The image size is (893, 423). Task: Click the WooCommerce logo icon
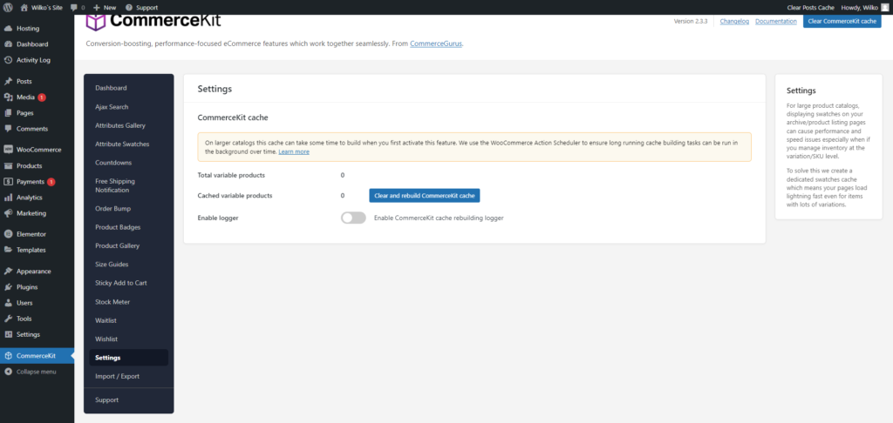pos(8,150)
